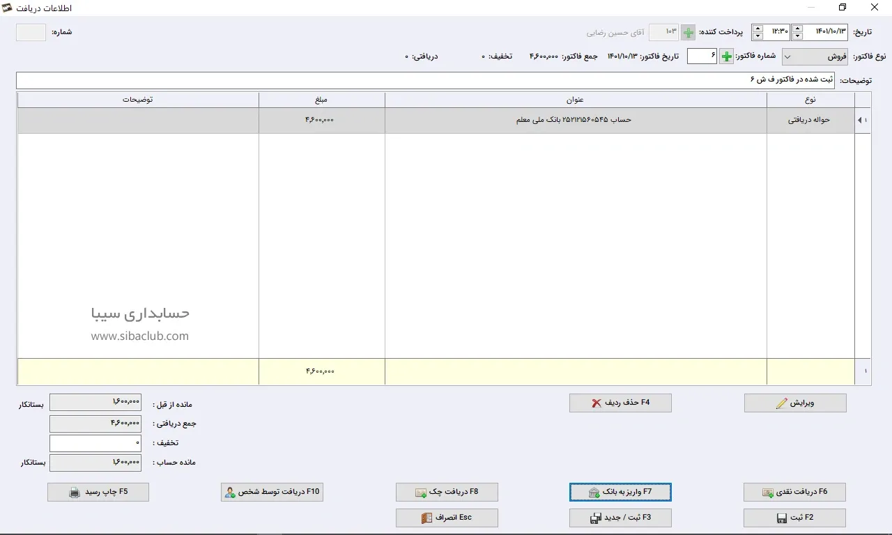
Task: Select F7 deposit to bank button
Action: 620,492
